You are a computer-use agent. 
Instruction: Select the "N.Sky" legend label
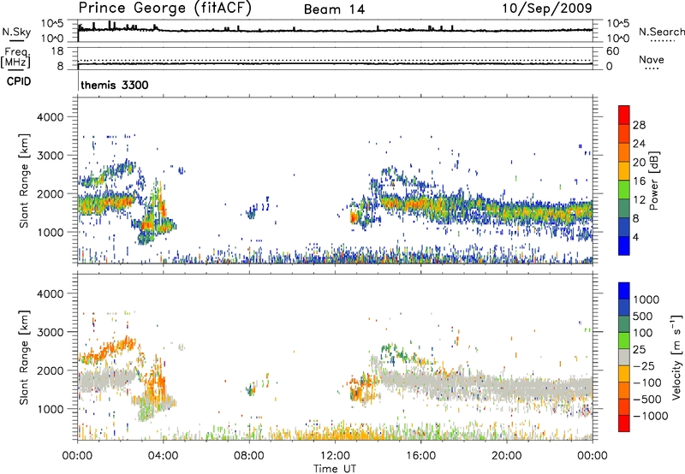point(16,32)
